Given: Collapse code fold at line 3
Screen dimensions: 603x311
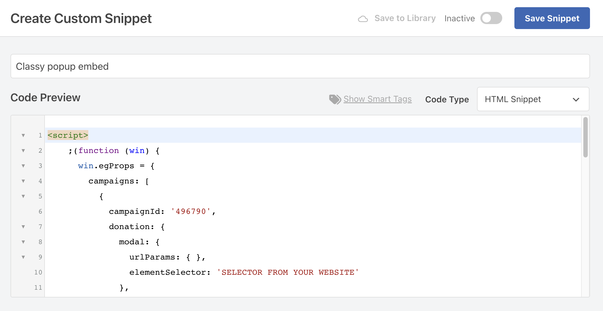Looking at the screenshot, I should pyautogui.click(x=23, y=166).
